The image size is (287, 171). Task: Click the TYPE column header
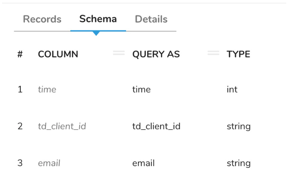point(238,54)
